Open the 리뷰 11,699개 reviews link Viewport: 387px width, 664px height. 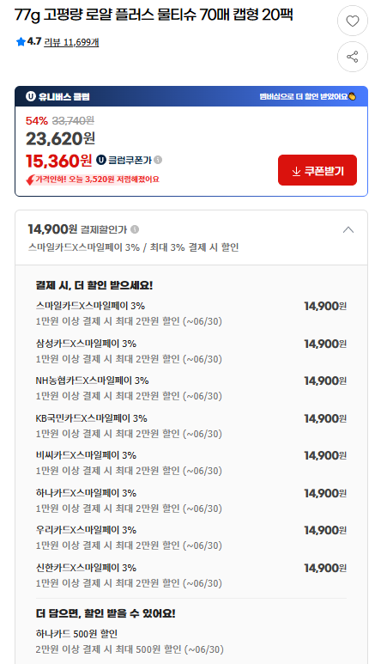coord(71,42)
